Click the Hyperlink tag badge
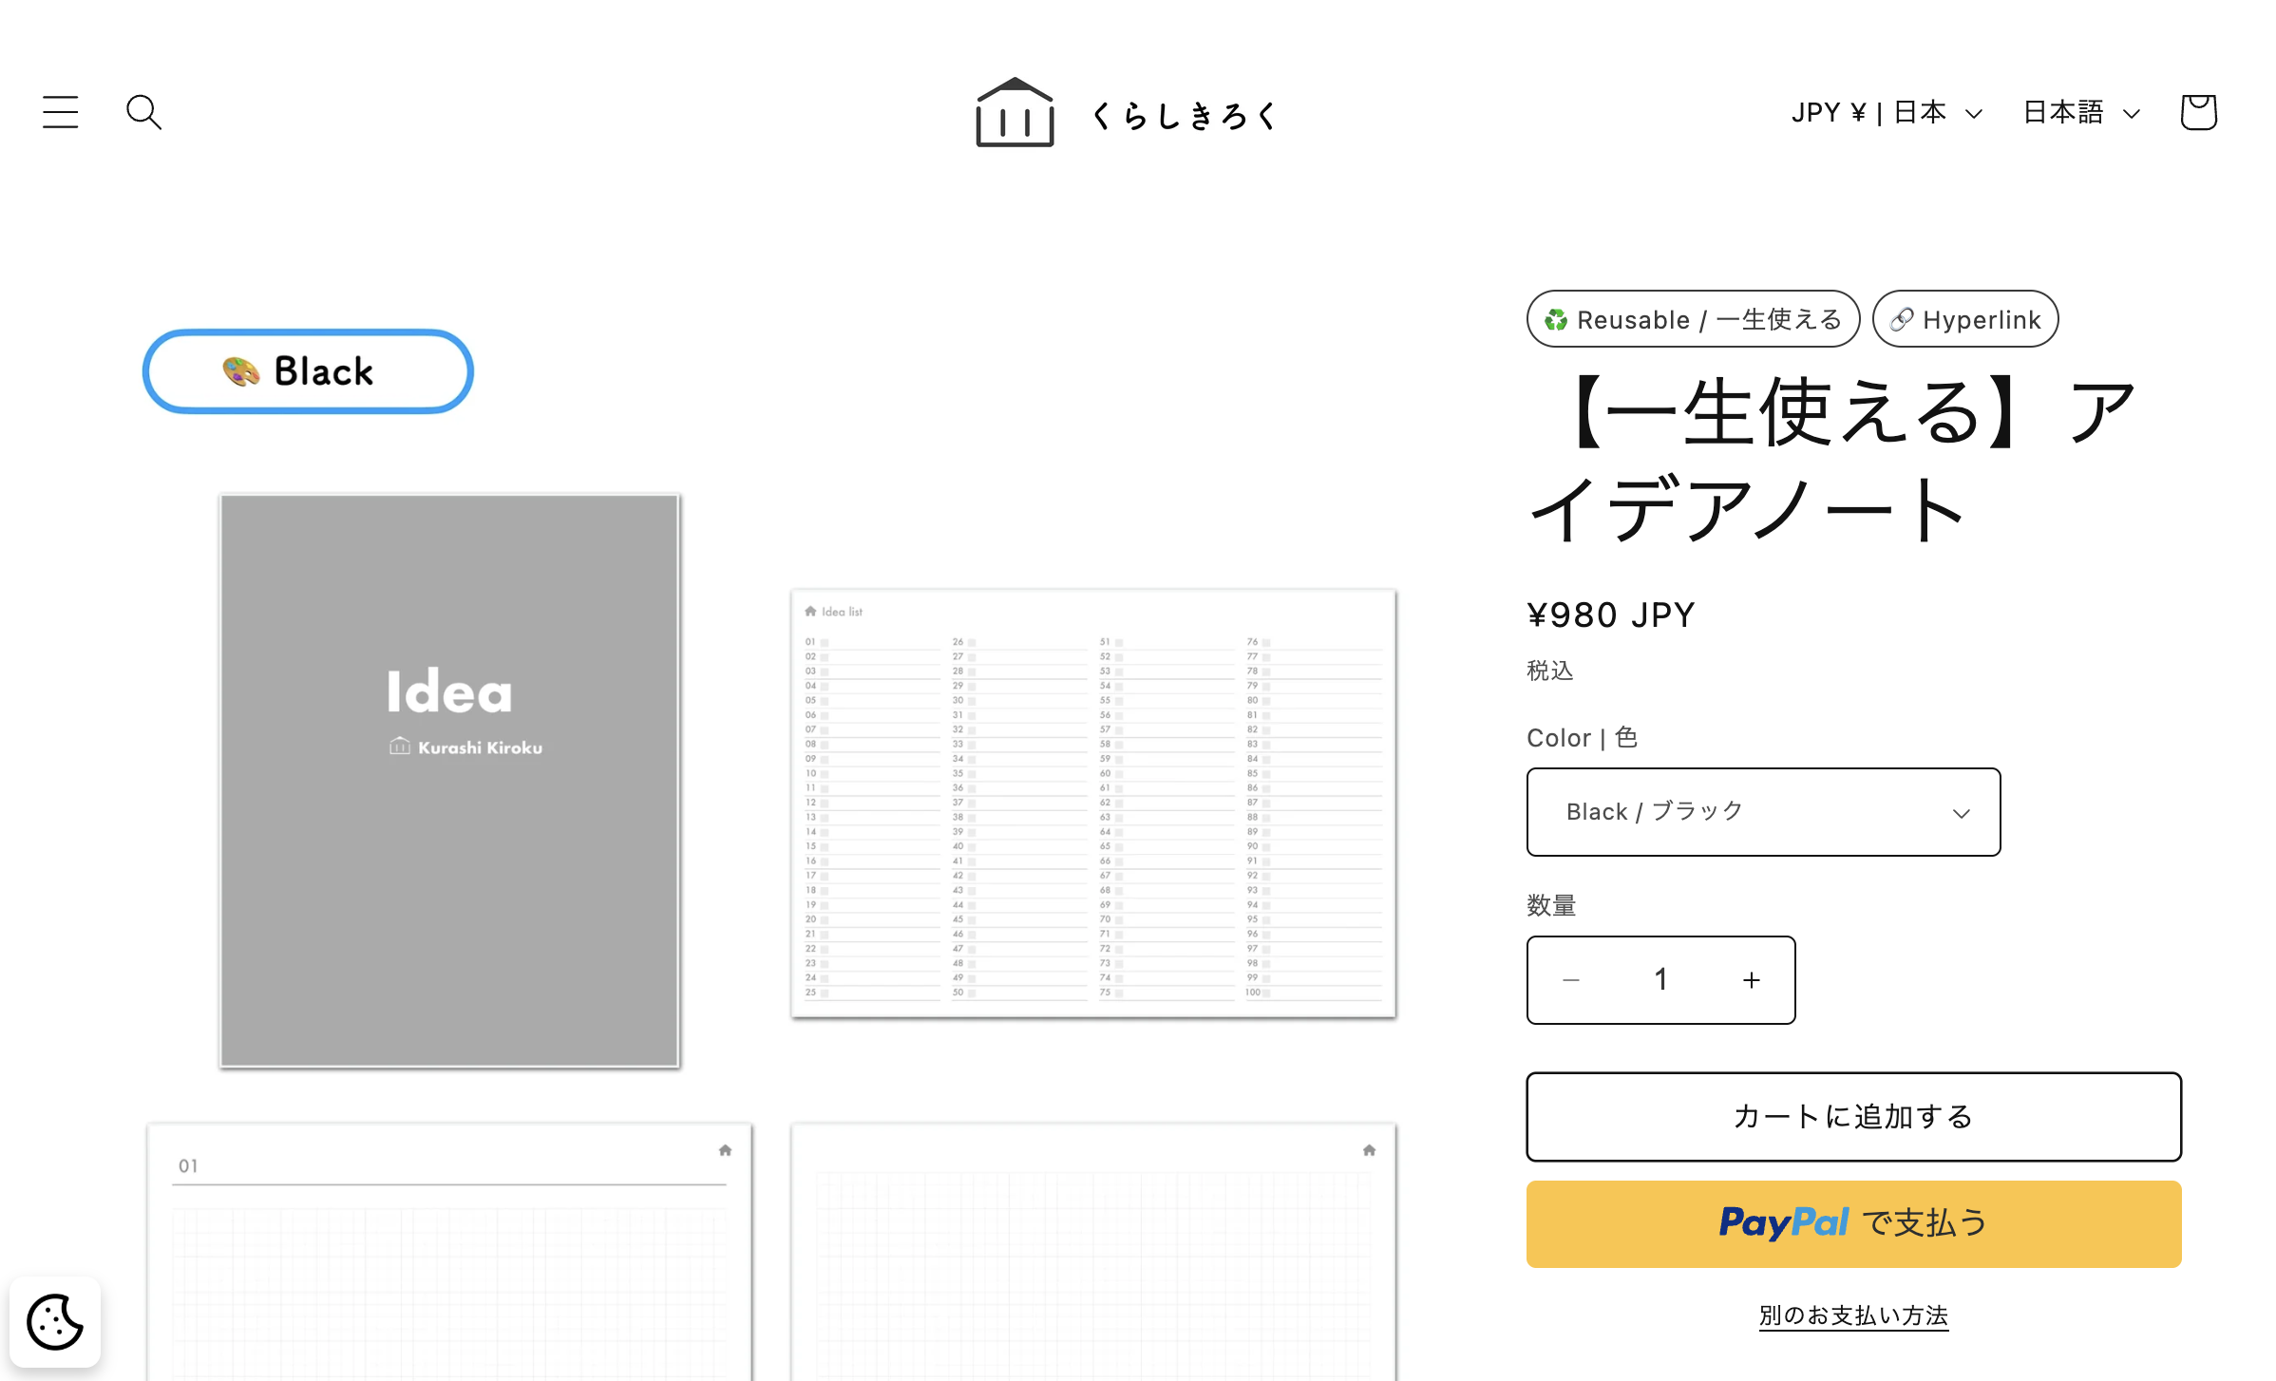Screen dimensions: 2276x1381 (x=1965, y=319)
